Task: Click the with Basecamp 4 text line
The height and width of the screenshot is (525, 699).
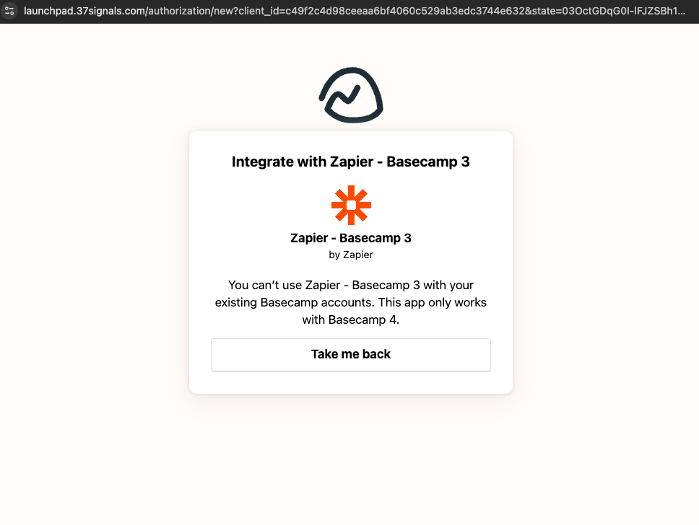Action: click(351, 319)
